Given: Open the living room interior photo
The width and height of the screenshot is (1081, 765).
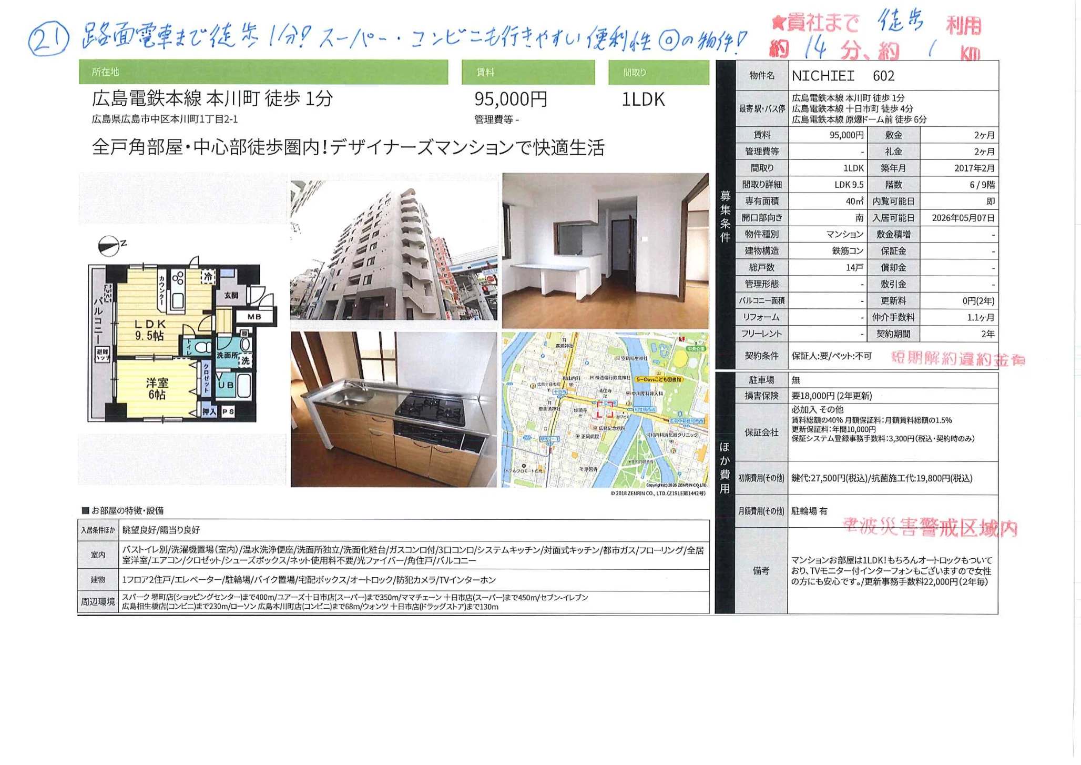Looking at the screenshot, I should coord(605,250).
